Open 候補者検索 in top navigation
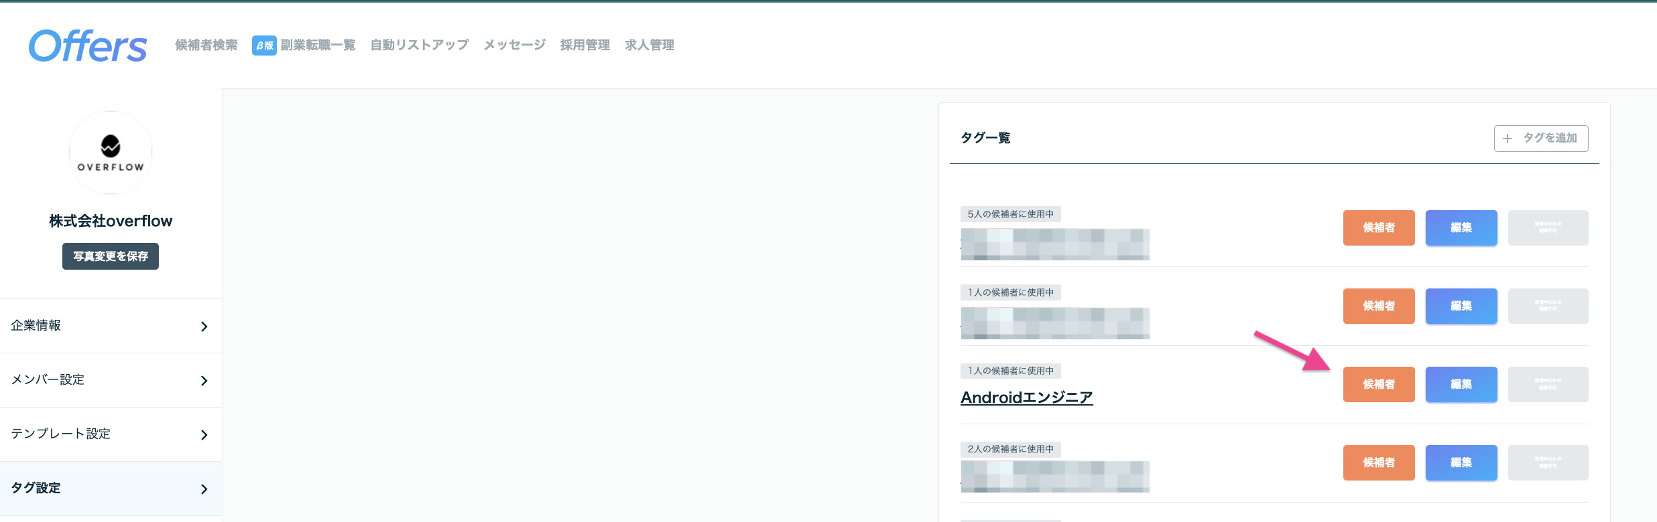1657x522 pixels. pos(206,45)
